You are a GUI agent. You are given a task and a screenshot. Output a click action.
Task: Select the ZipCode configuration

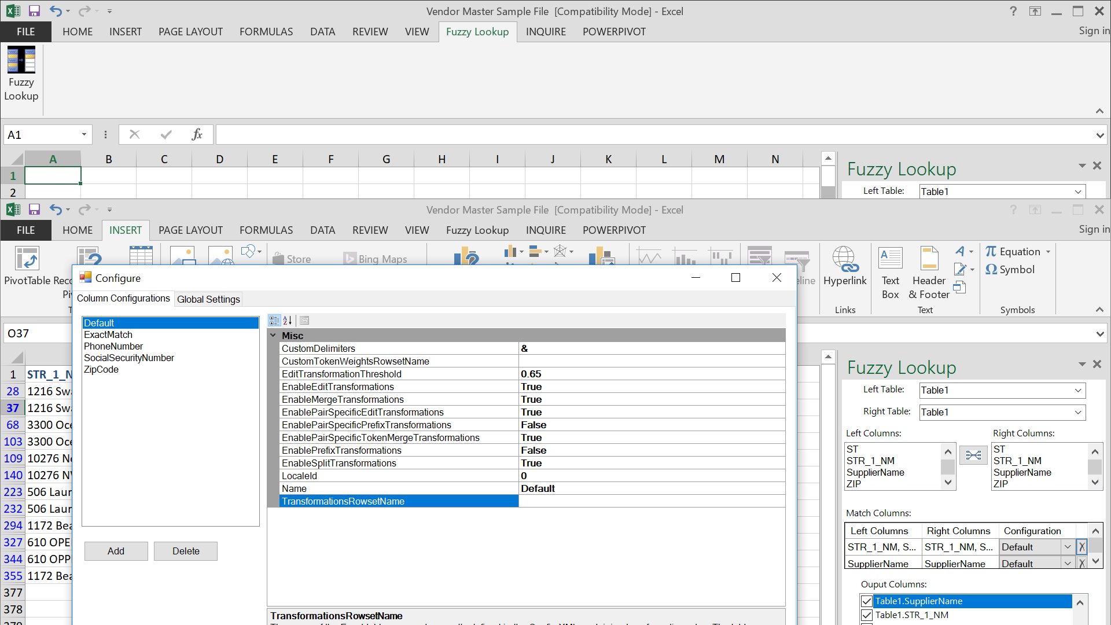(x=101, y=369)
